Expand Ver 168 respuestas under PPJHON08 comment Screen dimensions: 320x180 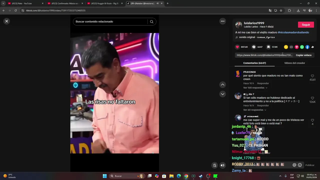tap(255, 88)
